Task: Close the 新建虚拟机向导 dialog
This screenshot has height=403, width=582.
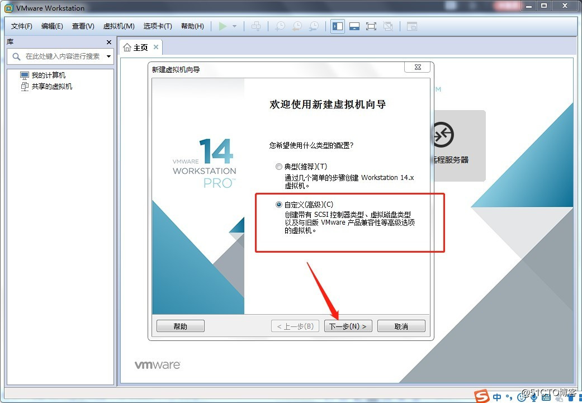Action: (418, 67)
